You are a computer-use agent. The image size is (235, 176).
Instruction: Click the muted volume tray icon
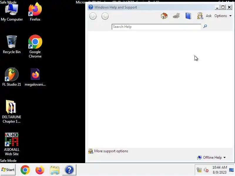pos(206,170)
